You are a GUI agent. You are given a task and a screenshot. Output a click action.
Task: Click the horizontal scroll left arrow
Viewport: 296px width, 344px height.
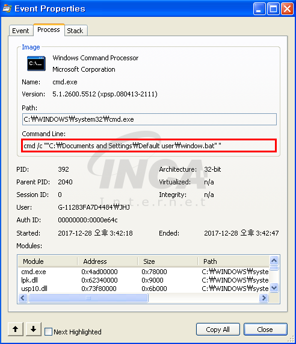point(23,298)
